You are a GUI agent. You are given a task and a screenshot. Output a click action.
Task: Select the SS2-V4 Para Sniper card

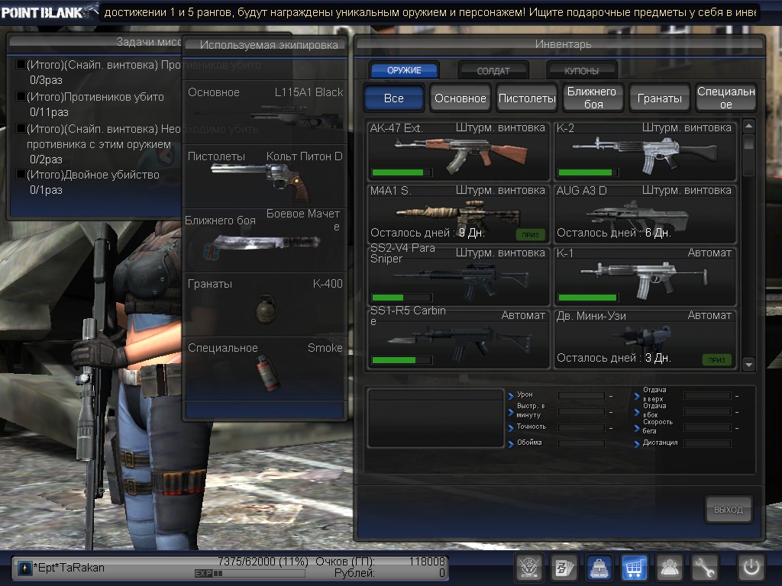coord(458,276)
